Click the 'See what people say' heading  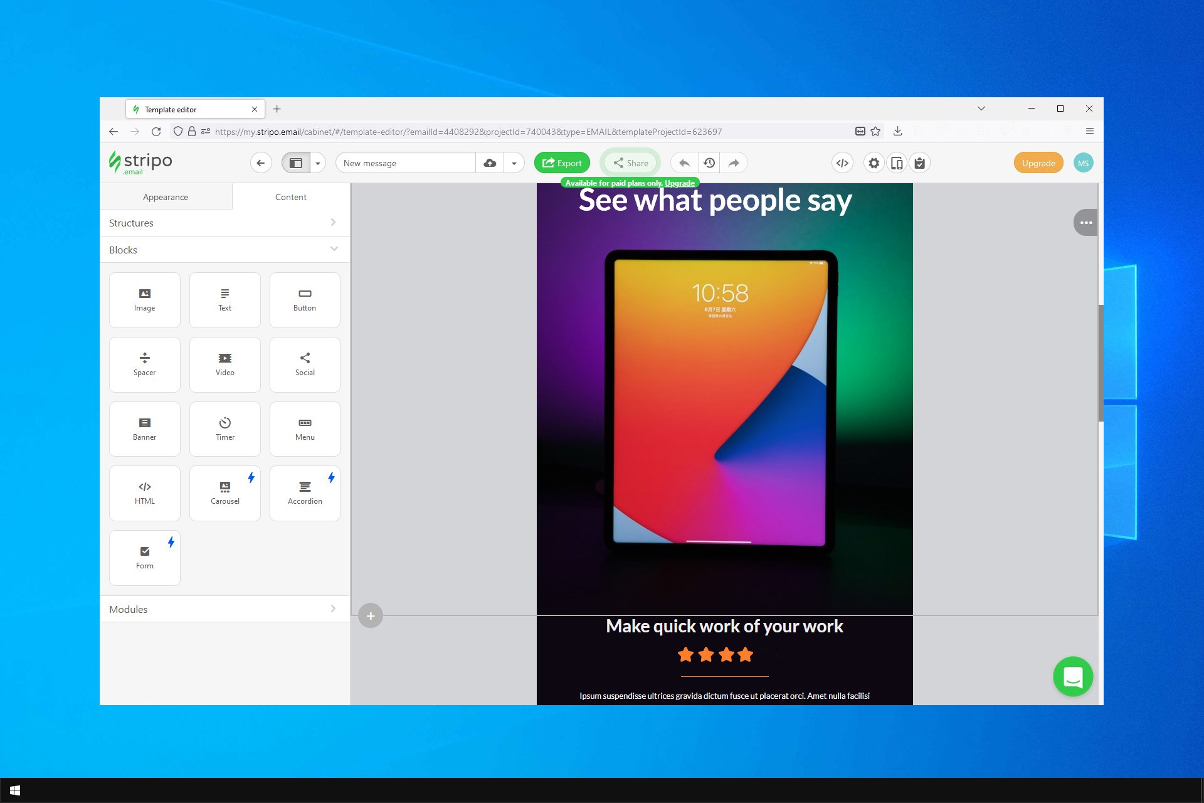coord(715,200)
